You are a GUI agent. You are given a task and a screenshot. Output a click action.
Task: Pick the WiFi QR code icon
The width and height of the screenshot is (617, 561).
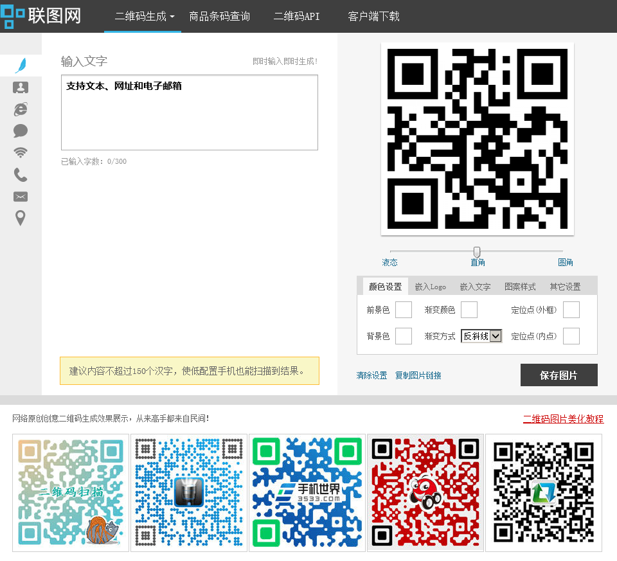click(21, 152)
